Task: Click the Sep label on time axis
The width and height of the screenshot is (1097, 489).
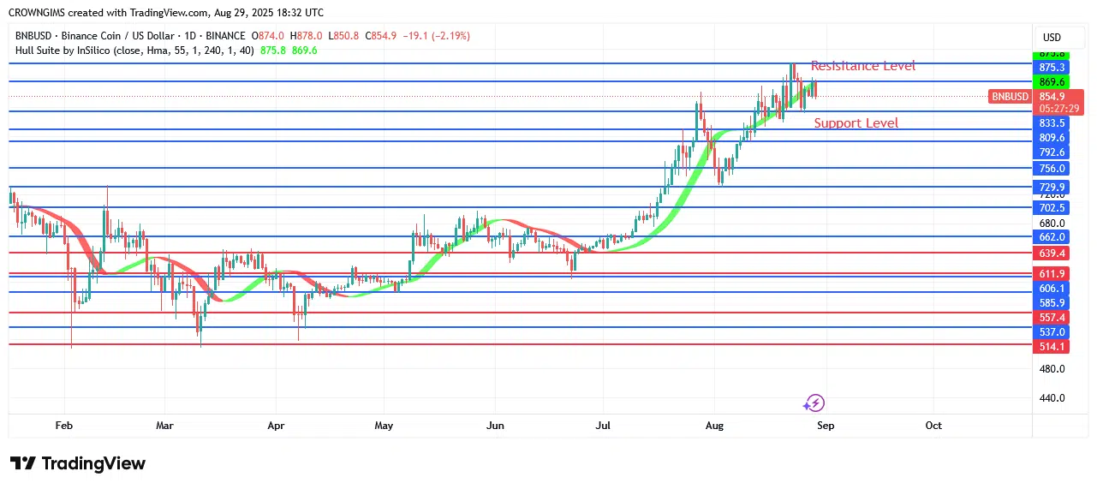Action: click(x=825, y=425)
